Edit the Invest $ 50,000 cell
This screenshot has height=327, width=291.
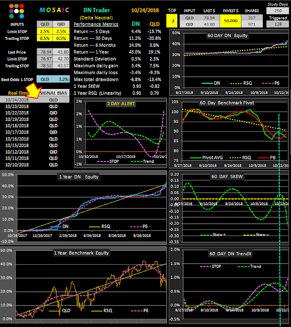pos(231,21)
